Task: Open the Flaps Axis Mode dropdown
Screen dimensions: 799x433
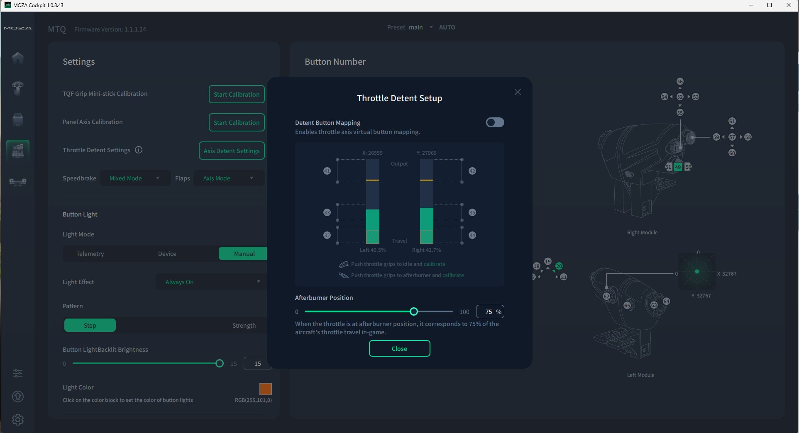Action: [228, 178]
